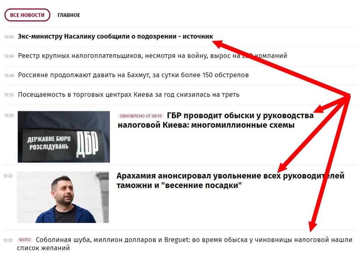Image resolution: width=357 pixels, height=256 pixels.
Task: Open the Россияне продолжают давить на Бахмут article
Action: click(x=133, y=75)
